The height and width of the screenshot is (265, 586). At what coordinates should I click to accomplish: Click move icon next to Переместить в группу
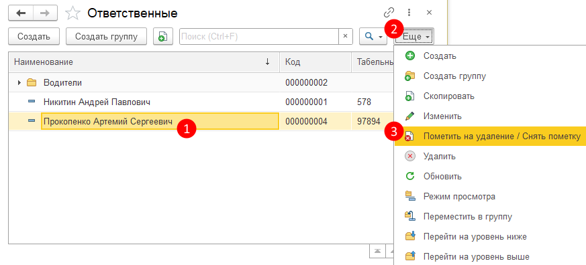tap(410, 217)
